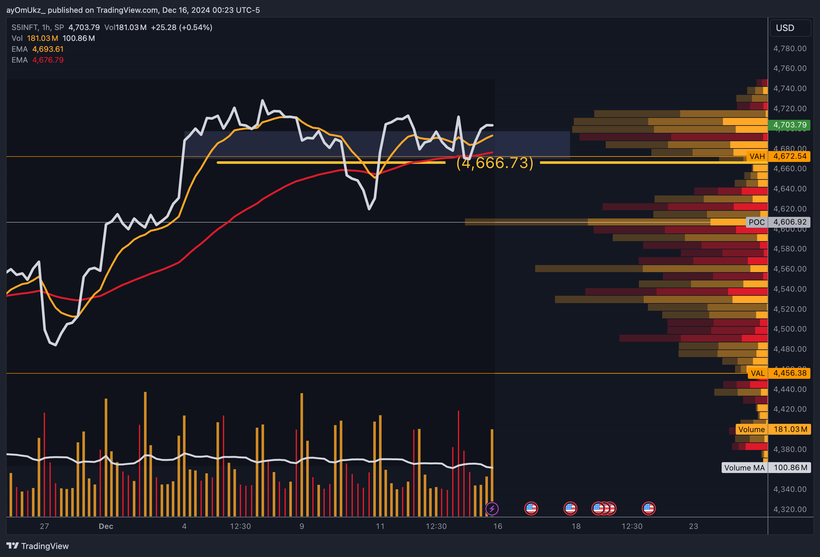
Task: Click the 4,760.00 price scale label
Action: click(790, 68)
